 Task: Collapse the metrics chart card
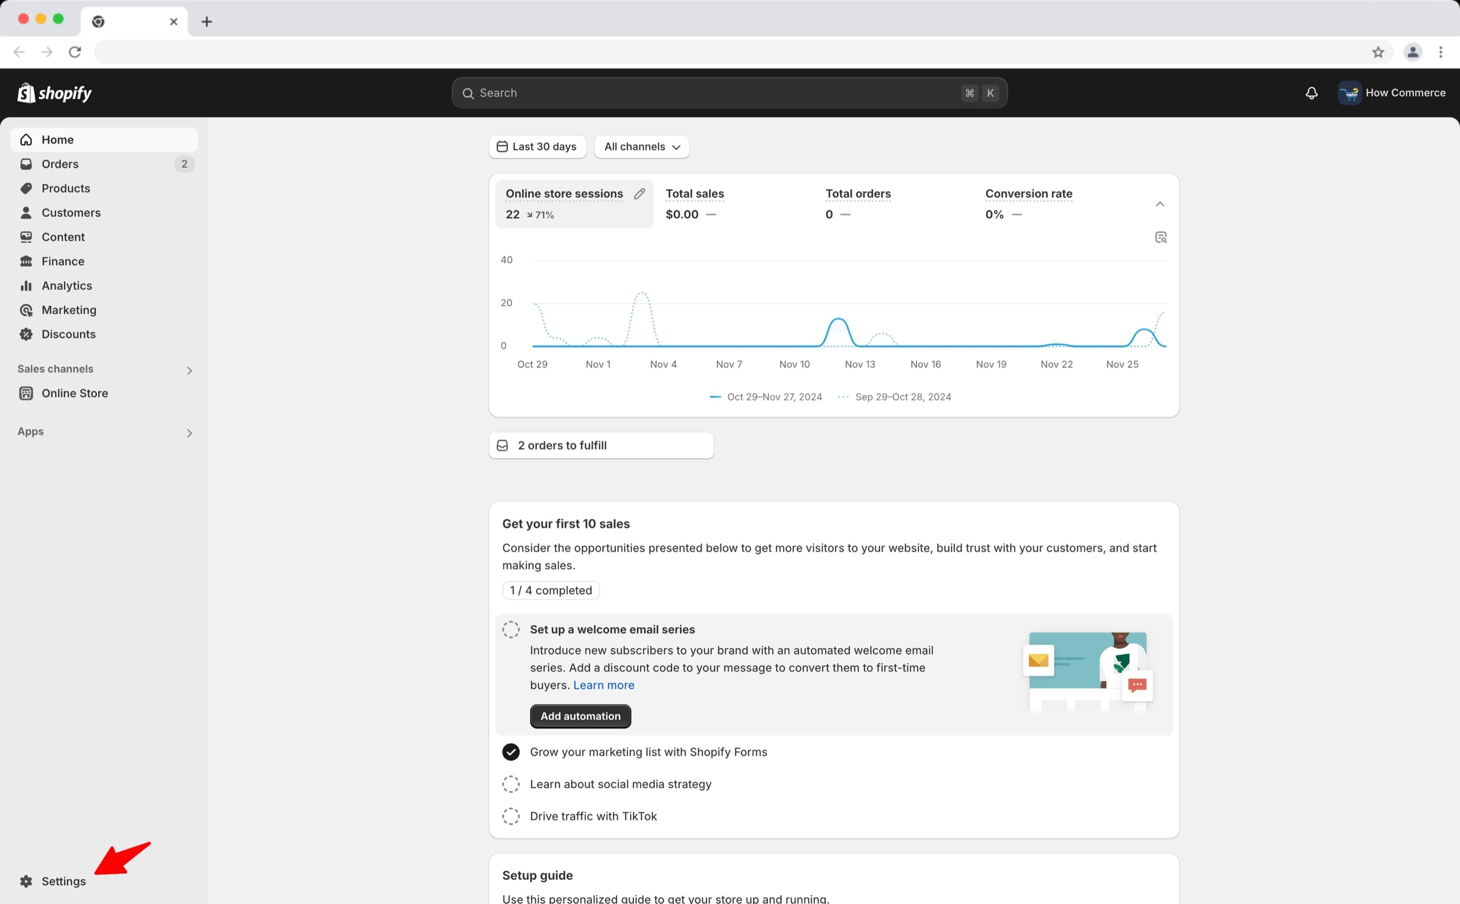1160,205
